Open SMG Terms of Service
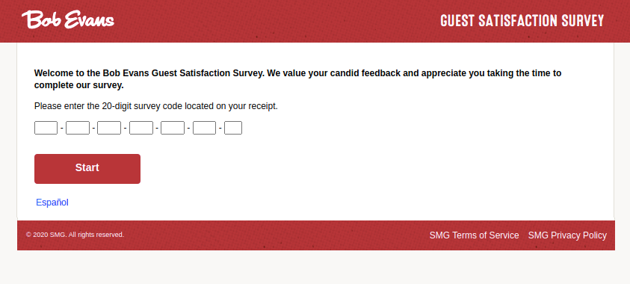This screenshot has width=630, height=284. pos(474,235)
